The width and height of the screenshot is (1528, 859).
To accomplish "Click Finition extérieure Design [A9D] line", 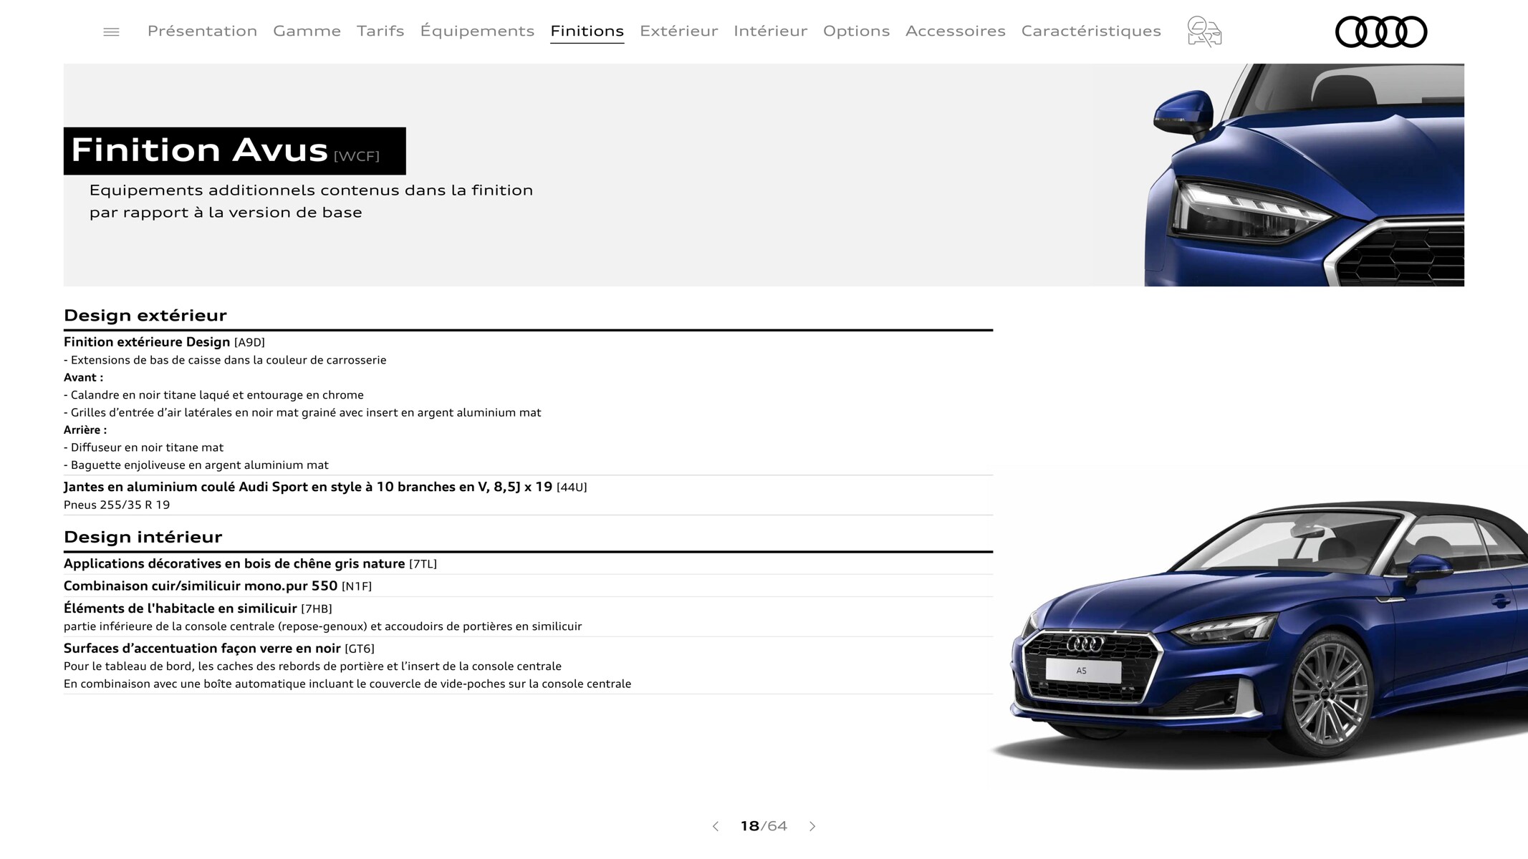I will (164, 342).
